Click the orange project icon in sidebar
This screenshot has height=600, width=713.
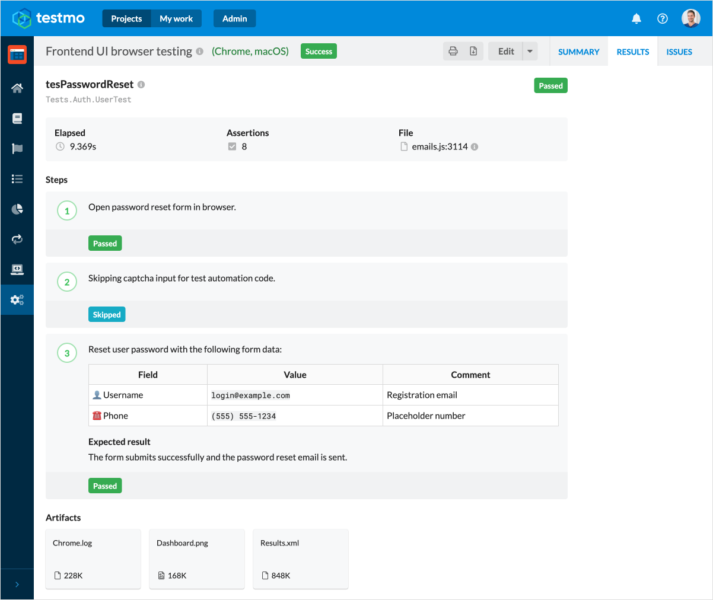pos(17,55)
